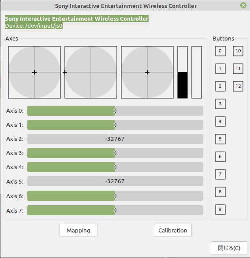250x258 pixels.
Task: Close dialog with 閉じる(C) button
Action: pos(229,248)
